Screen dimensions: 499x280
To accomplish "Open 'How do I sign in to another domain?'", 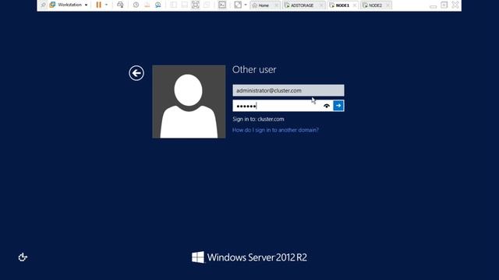I will 275,130.
